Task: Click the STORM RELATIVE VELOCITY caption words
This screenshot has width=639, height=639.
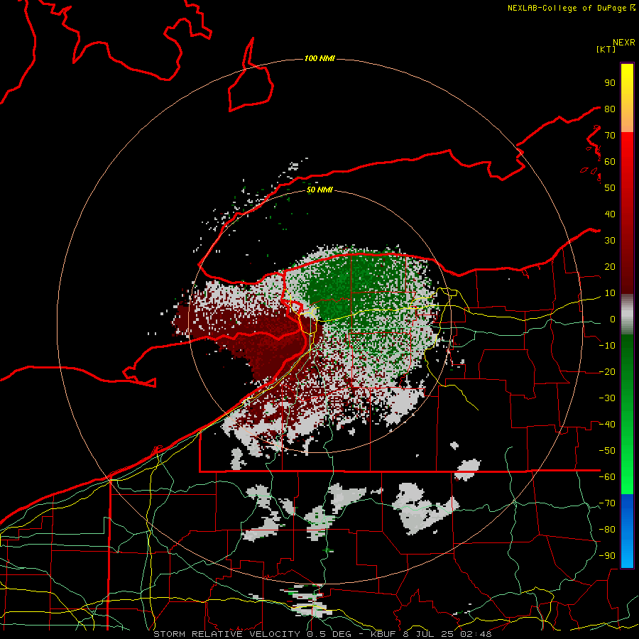Action: click(226, 634)
